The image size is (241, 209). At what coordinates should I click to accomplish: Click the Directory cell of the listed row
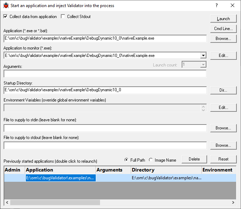[x=166, y=178]
